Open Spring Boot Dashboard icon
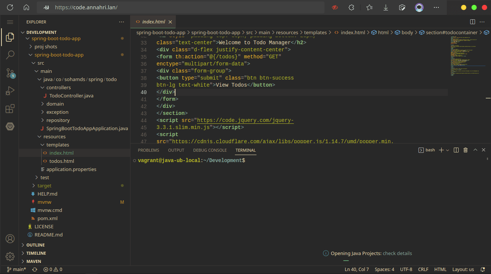491x274 pixels. pyautogui.click(x=10, y=126)
